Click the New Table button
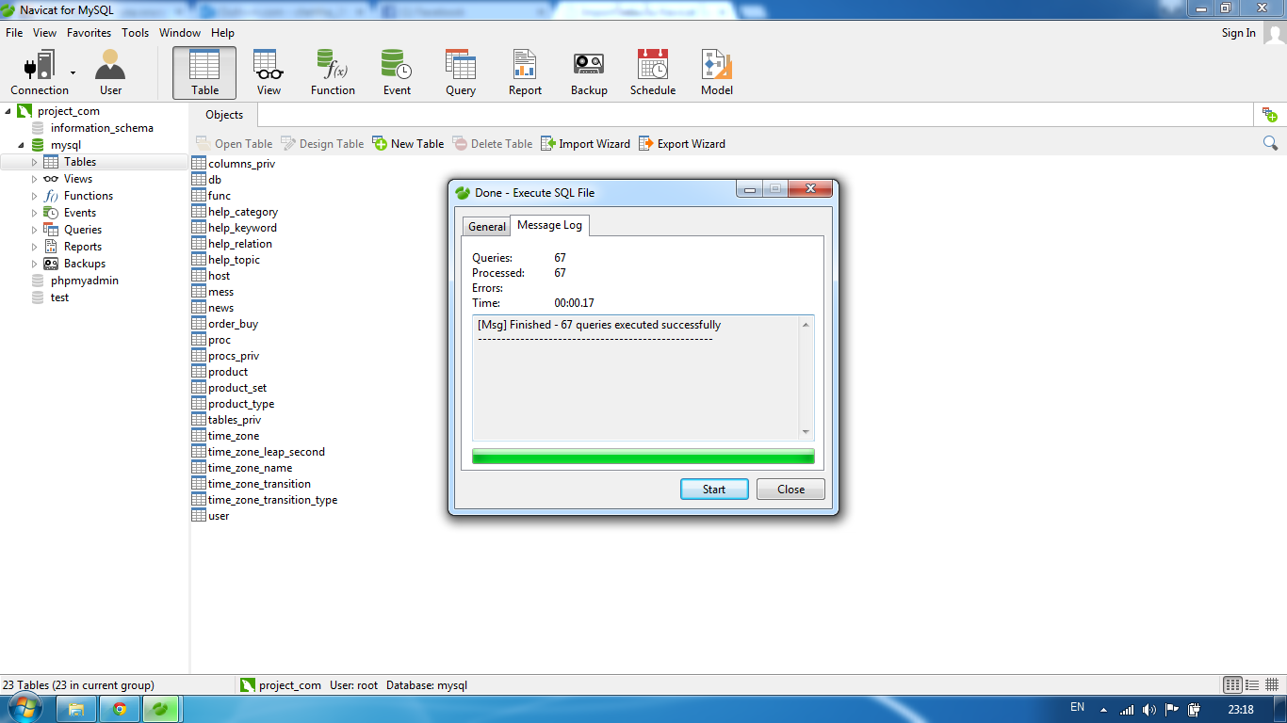1287x723 pixels. pyautogui.click(x=408, y=144)
